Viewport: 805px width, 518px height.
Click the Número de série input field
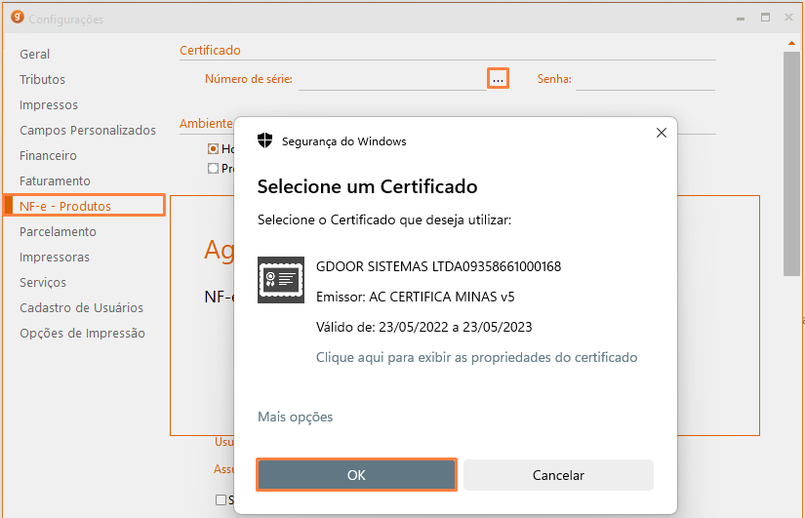(x=393, y=80)
